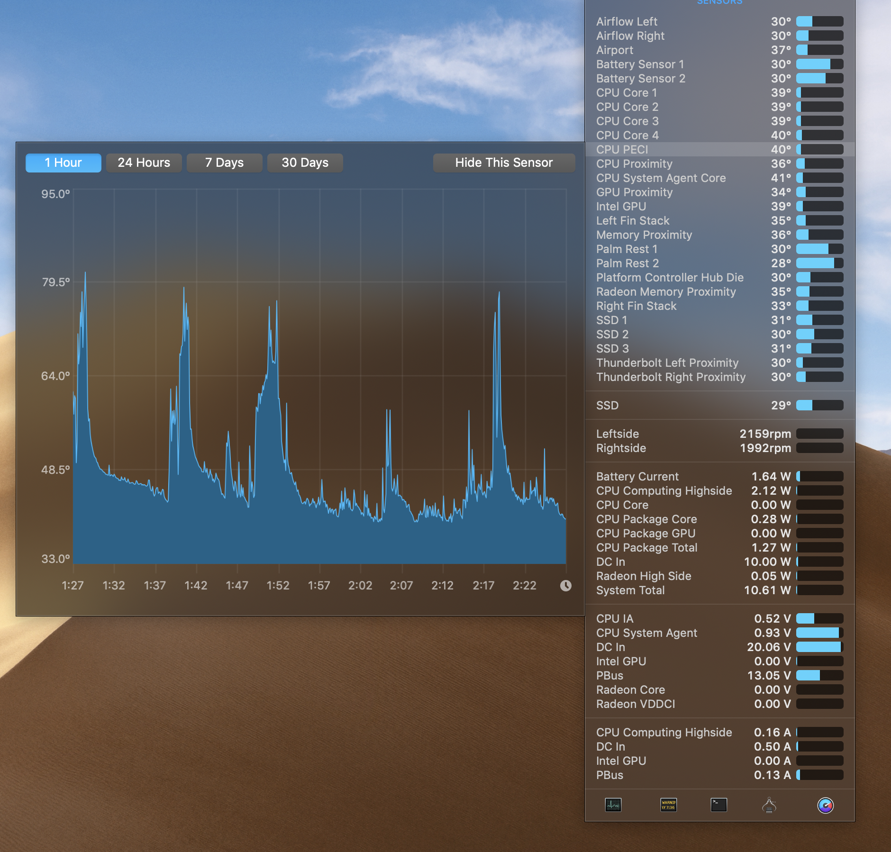Select the Left Fin Stack sensor
Viewport: 891px width, 852px height.
coord(720,220)
